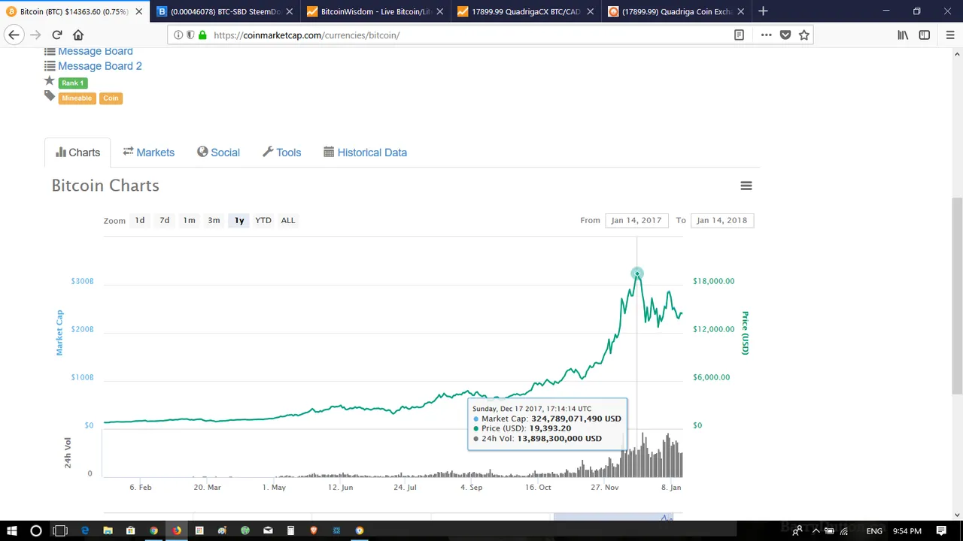Switch to the QuadrigaCX BTC/CAD tab

[526, 11]
